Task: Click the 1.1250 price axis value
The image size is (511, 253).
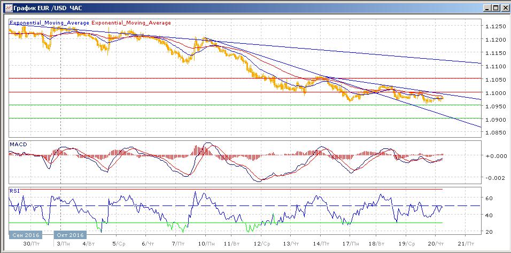Action: point(494,26)
